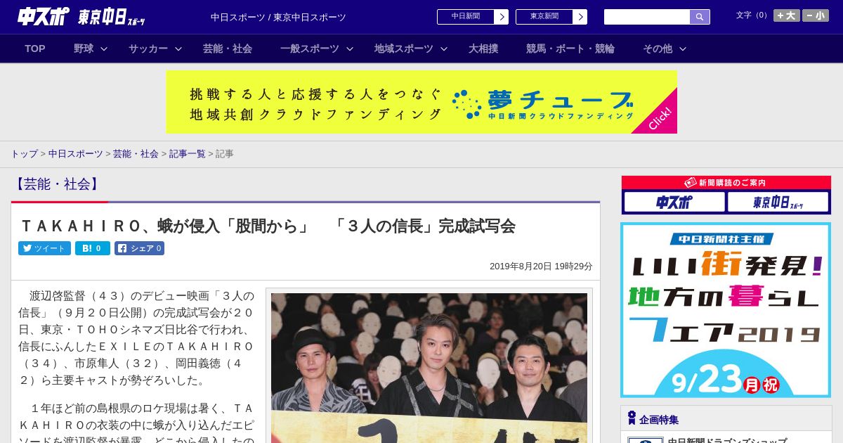Open the その他 menu

click(658, 49)
